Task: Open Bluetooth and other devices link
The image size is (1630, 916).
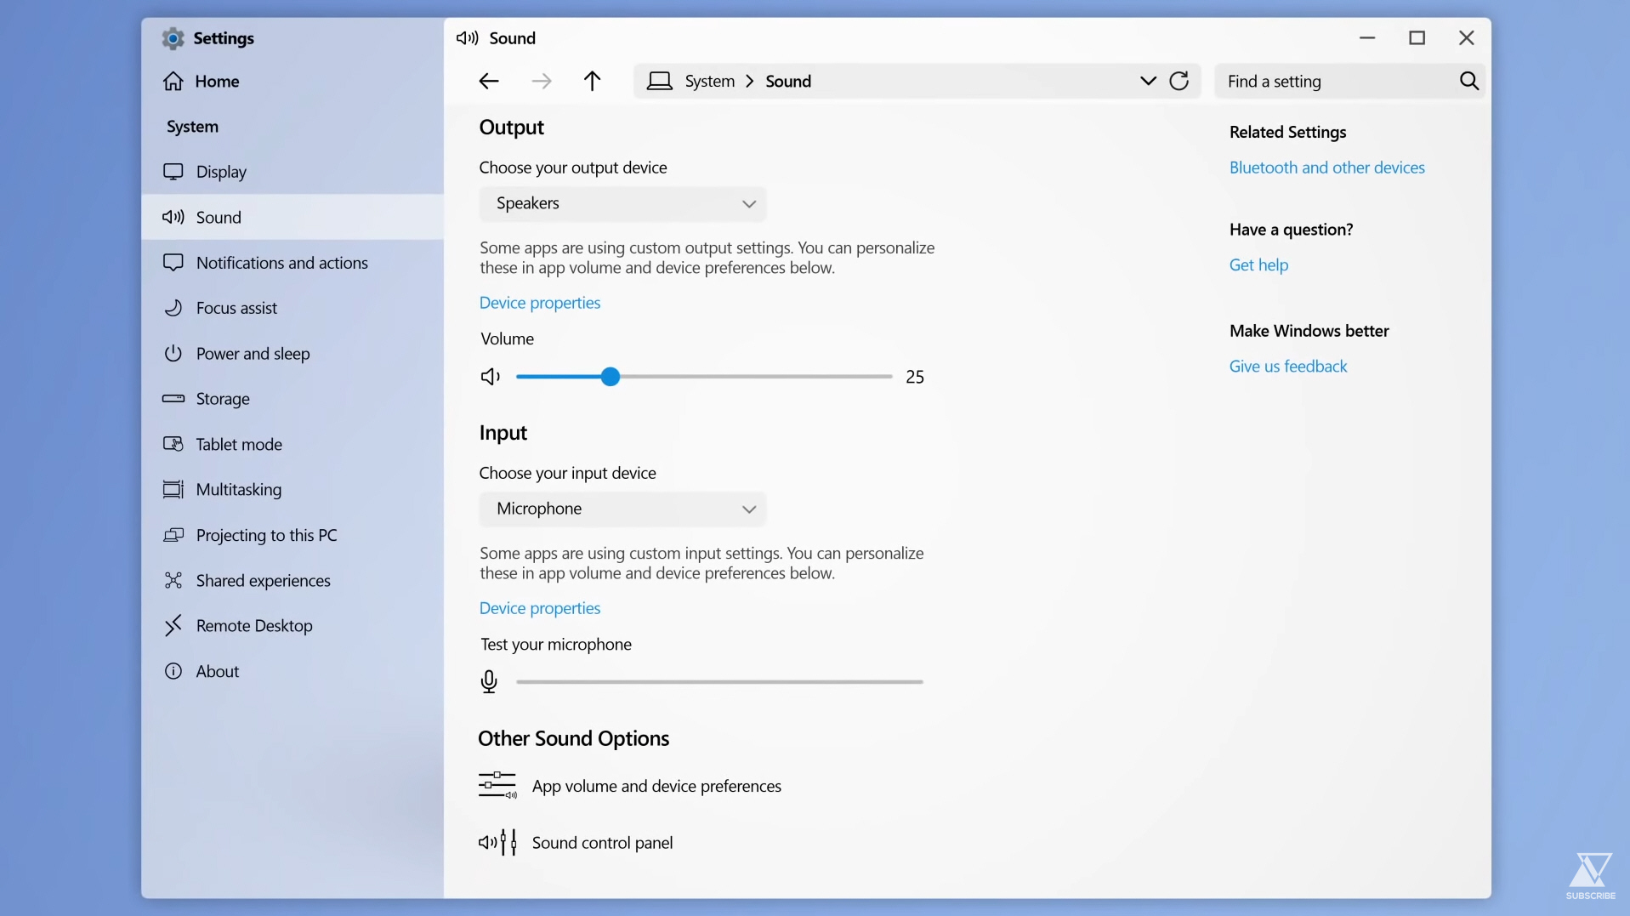Action: point(1326,168)
